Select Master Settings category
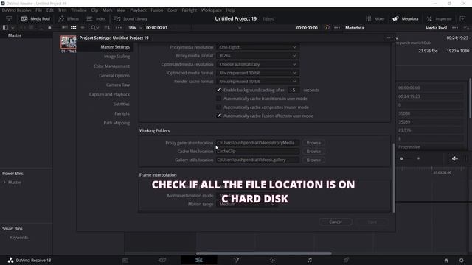The height and width of the screenshot is (265, 472). 115,47
